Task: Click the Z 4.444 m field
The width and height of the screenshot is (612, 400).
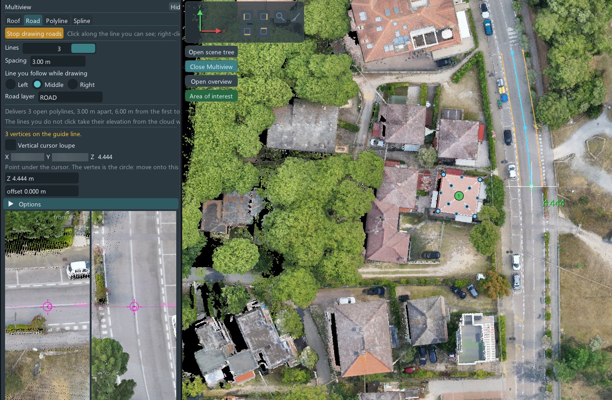Action: coord(41,178)
